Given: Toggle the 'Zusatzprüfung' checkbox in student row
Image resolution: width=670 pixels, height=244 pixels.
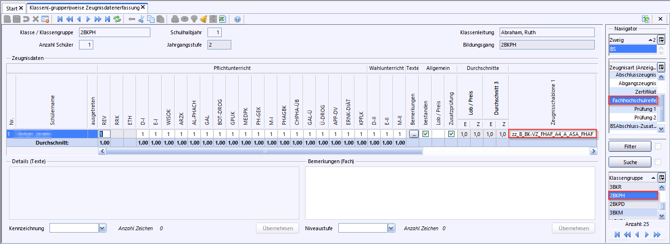Looking at the screenshot, I should 451,134.
